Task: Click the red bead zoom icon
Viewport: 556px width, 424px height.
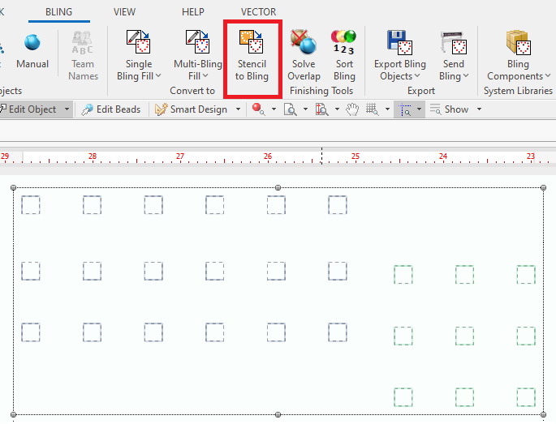Action: (257, 109)
